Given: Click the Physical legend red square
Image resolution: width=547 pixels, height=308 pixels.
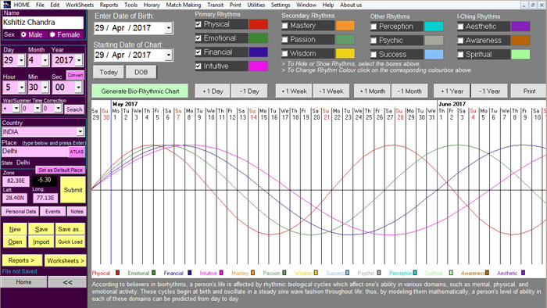Looking at the screenshot, I should coord(117,273).
